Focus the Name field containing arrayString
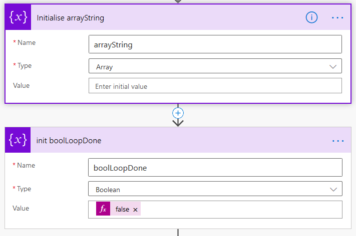 pos(215,44)
